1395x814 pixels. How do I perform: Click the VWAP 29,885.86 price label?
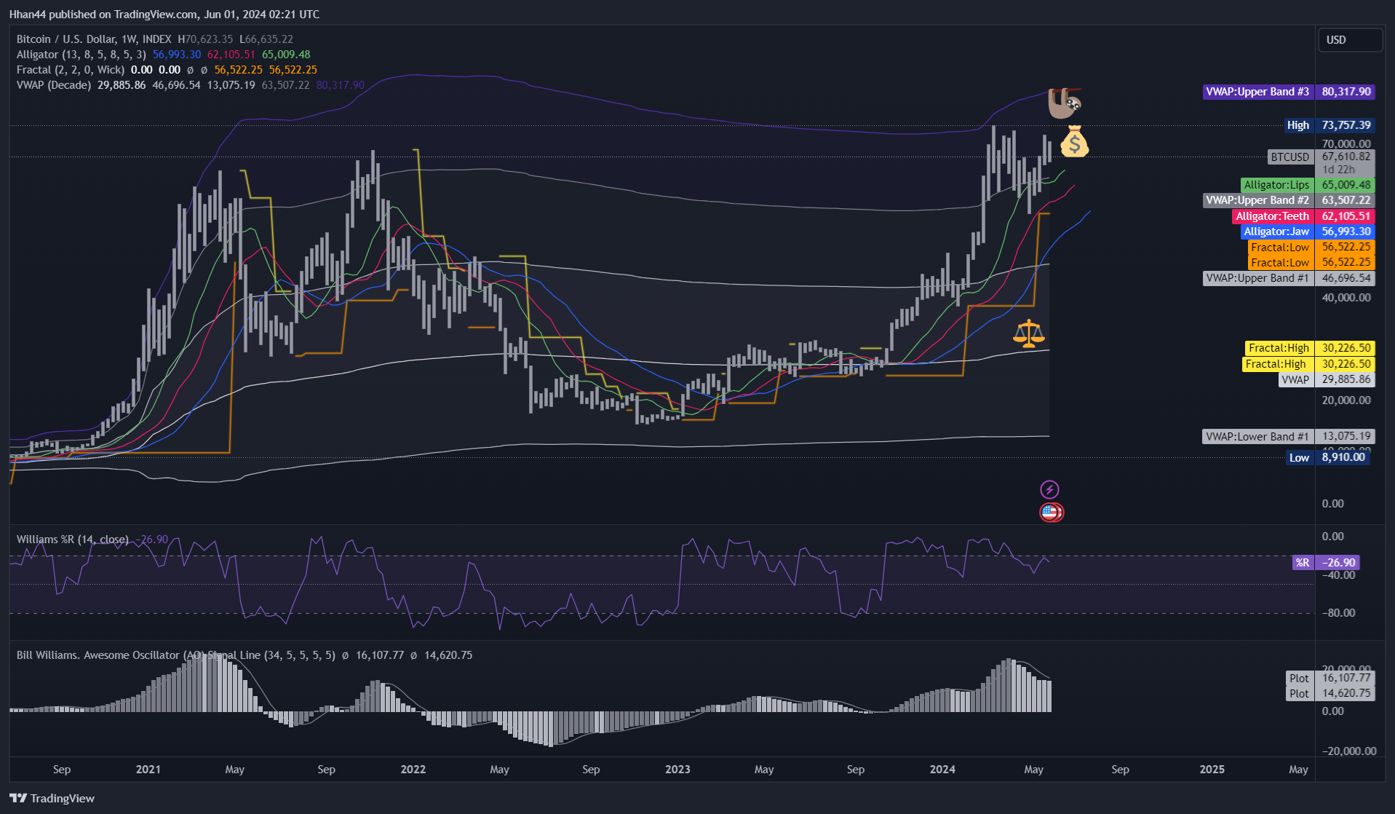click(x=1326, y=379)
